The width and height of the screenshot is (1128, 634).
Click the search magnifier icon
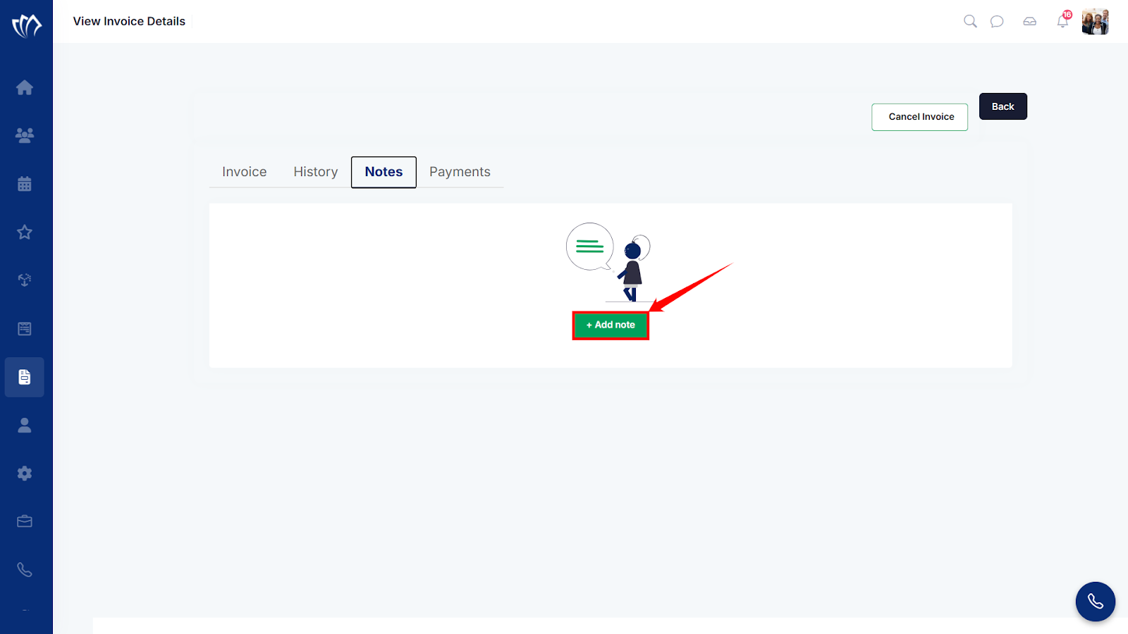[x=970, y=21]
